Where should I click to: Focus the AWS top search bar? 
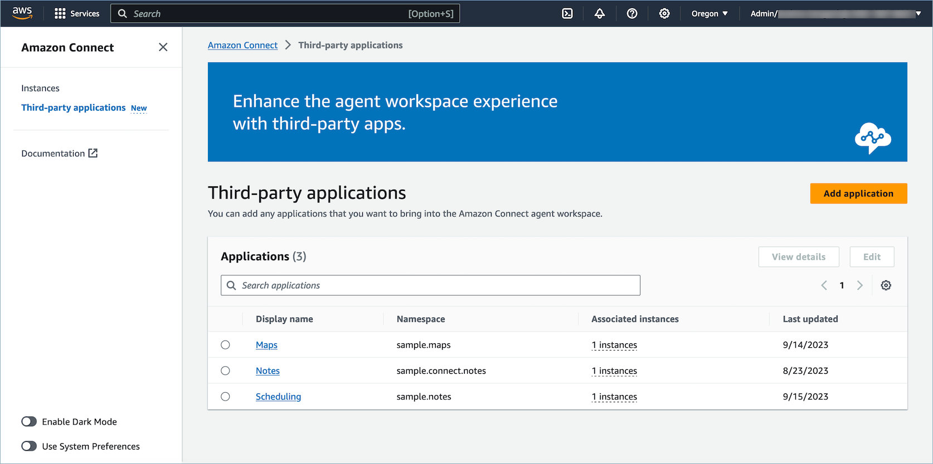(285, 13)
